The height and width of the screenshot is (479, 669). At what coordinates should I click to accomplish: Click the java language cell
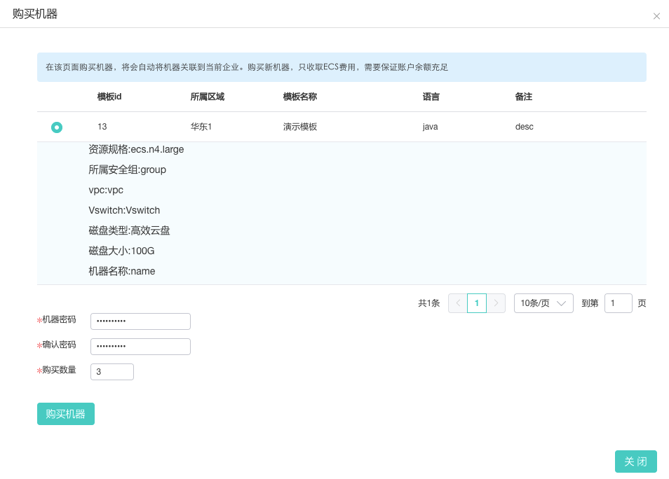click(430, 127)
